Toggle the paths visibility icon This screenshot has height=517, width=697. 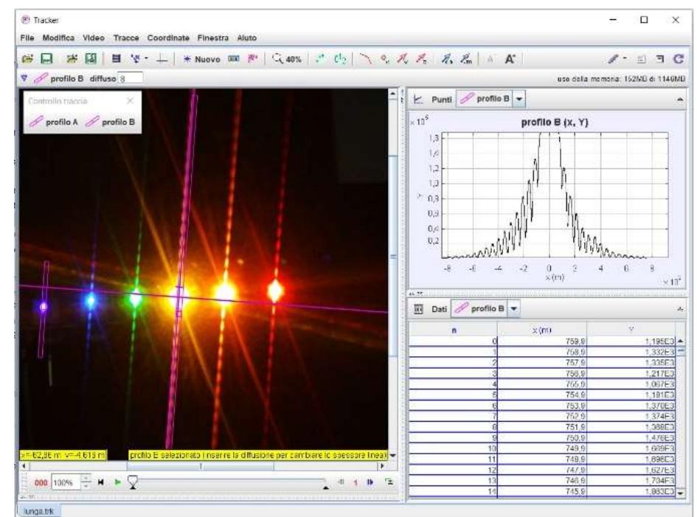365,59
